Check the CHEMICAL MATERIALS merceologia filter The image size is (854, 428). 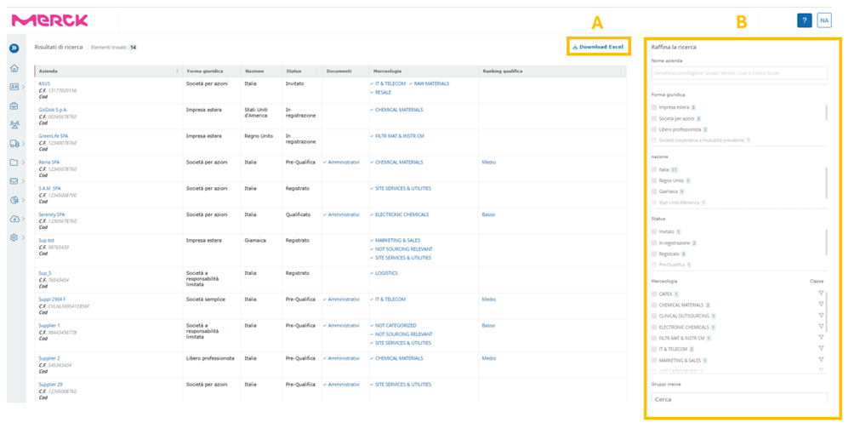click(654, 305)
